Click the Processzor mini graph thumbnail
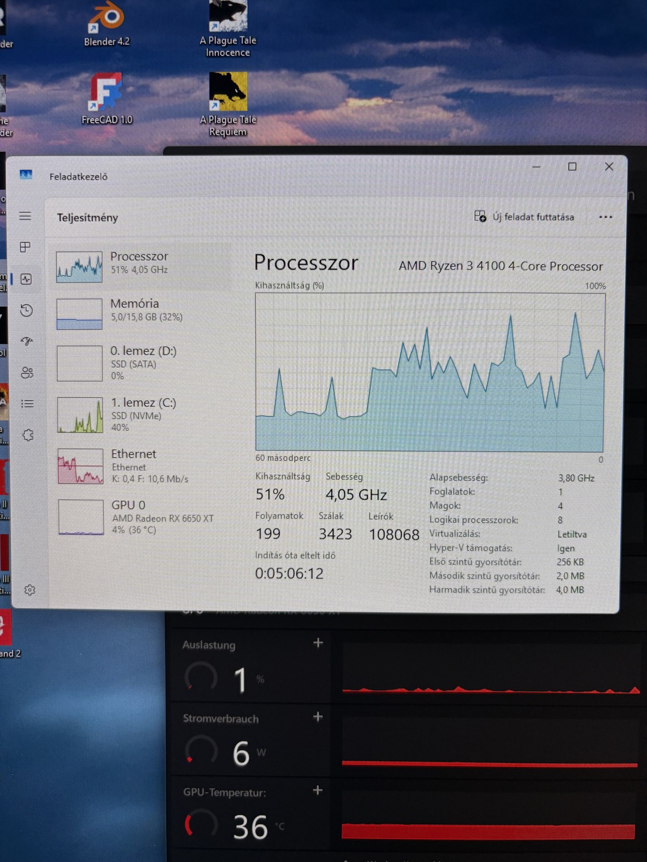Screen dimensions: 647x862 [79, 267]
